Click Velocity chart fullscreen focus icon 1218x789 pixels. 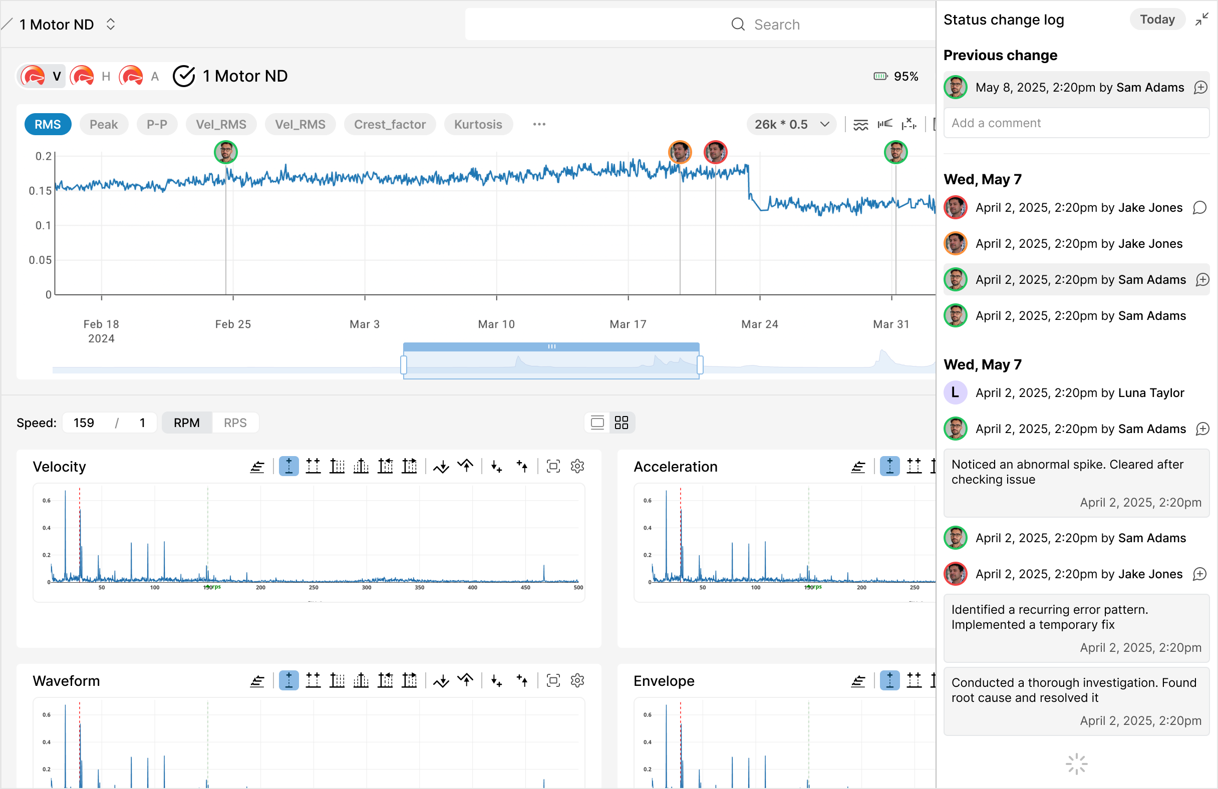[x=553, y=466]
